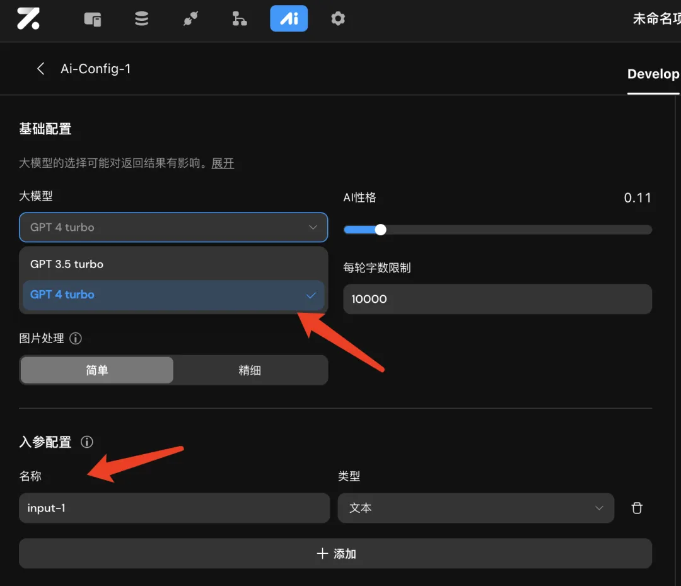Click the info icon beside 图片处理

[76, 338]
